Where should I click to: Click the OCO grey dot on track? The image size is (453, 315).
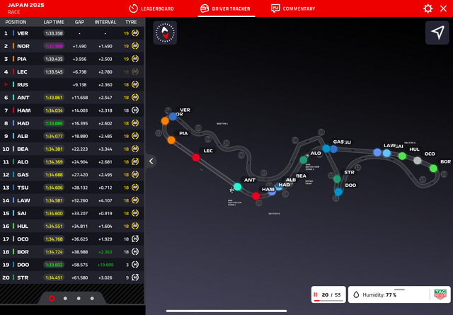[417, 161]
